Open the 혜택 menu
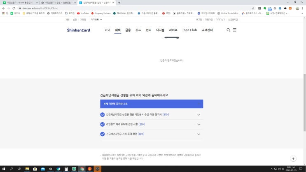306x172 pixels. 118,30
